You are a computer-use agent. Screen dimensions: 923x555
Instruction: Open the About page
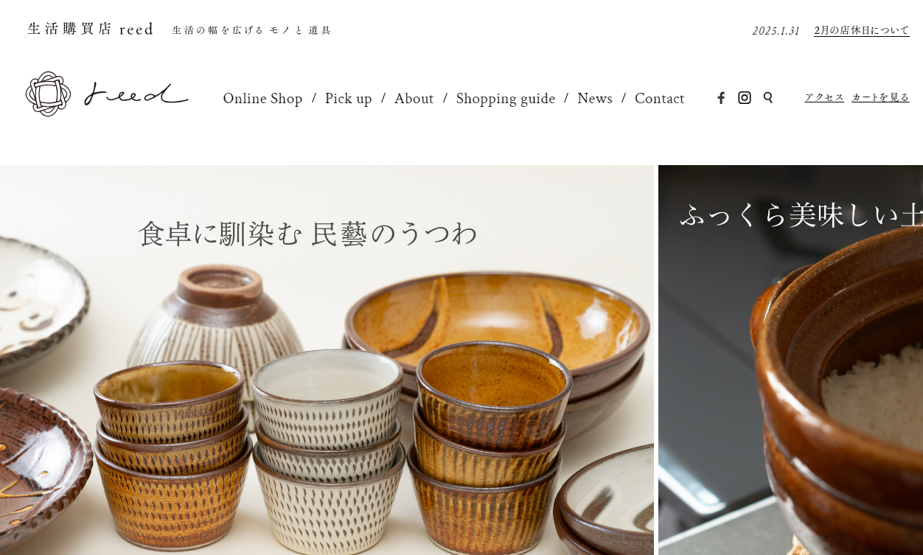(x=414, y=99)
